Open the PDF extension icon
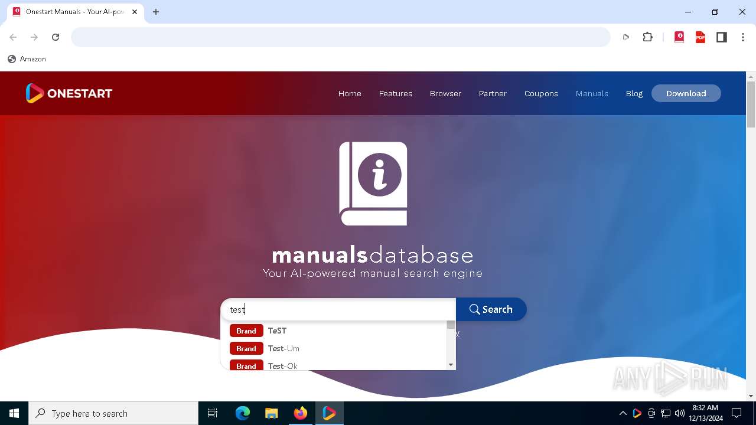Screen dimensions: 756x425 click(x=700, y=37)
